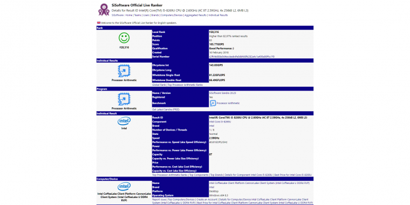Open Details for Component Intel Core i5-8269U
The width and height of the screenshot is (410, 205).
[x=249, y=175]
